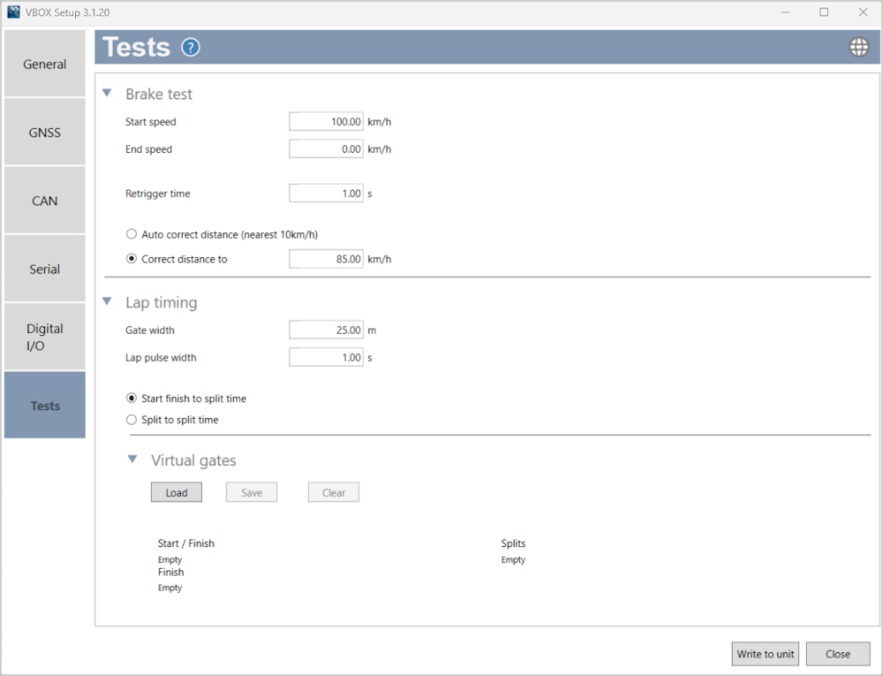Click the Tests page title

[136, 47]
